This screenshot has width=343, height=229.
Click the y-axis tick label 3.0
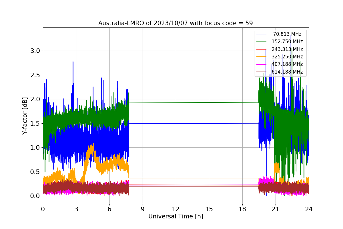(x=35, y=51)
